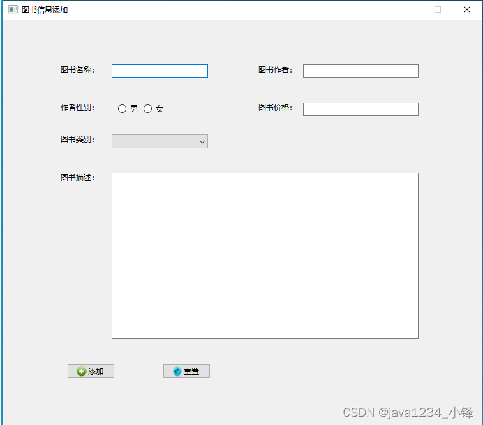Click inside the 图书描述 text area
This screenshot has height=425, width=483.
point(265,256)
